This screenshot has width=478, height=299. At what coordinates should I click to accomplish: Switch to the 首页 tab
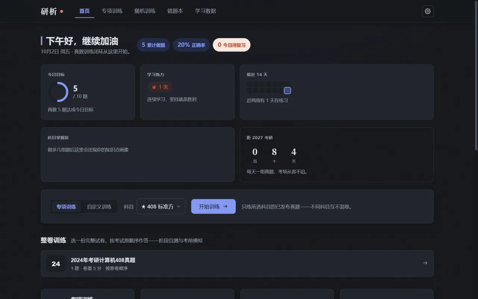84,11
